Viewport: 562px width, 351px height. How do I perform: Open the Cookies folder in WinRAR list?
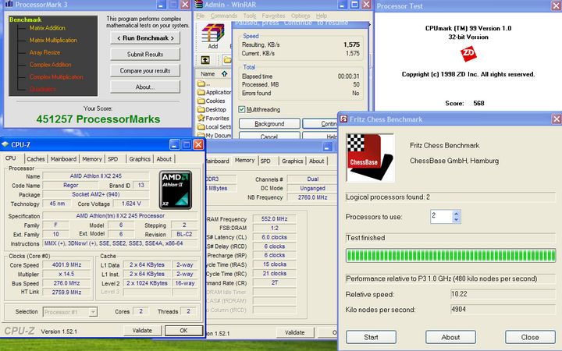211,101
